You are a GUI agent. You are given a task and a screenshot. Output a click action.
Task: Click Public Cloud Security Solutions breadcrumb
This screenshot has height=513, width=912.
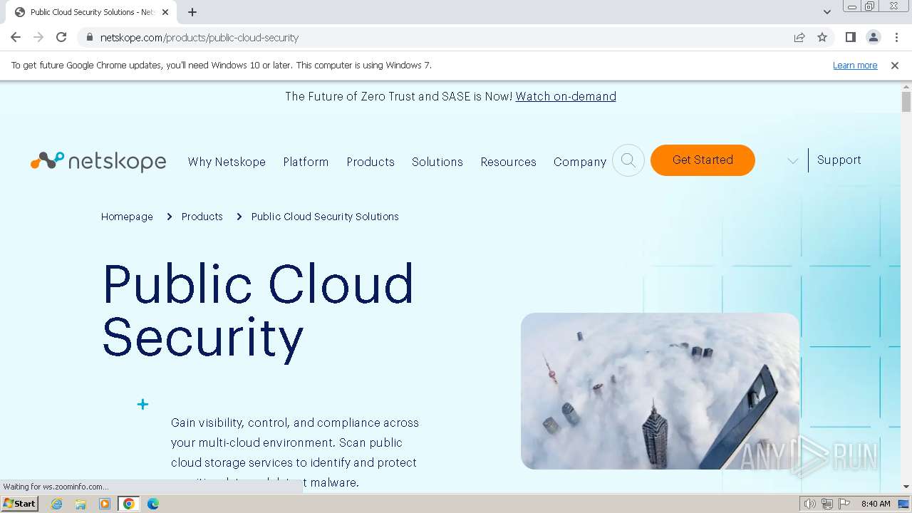pos(325,217)
